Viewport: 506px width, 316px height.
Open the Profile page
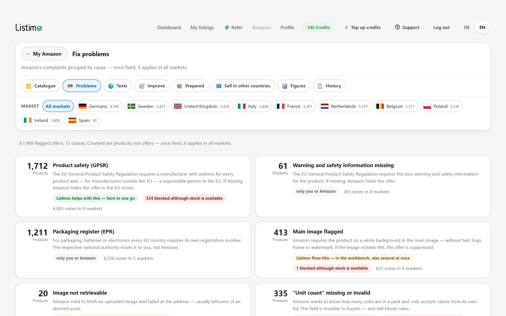click(x=287, y=28)
